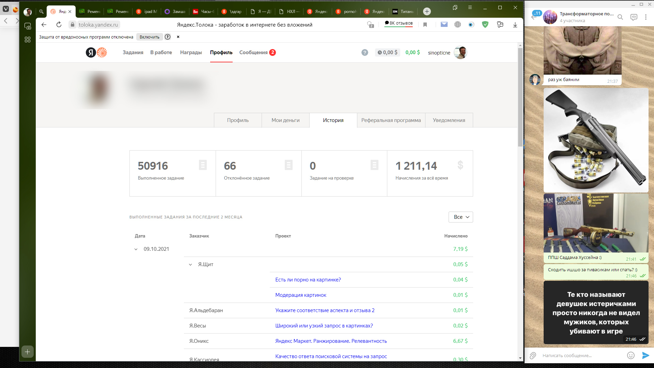This screenshot has height=368, width=654.
Task: Click the page vertical scrollbar thumb
Action: coord(520,97)
